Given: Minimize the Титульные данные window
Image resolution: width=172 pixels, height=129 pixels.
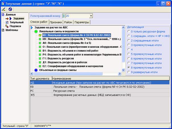Looking at the screenshot, I should 158,4.
